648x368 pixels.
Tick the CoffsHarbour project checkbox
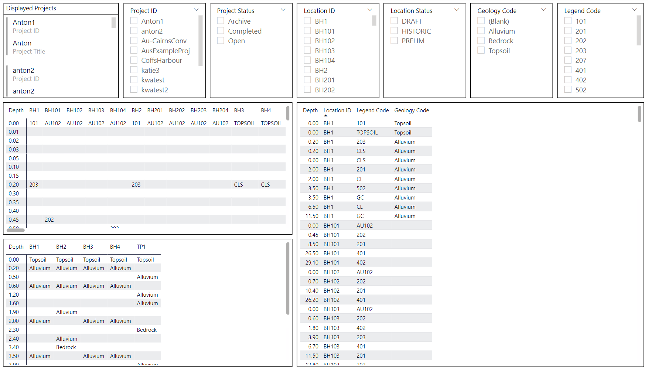click(x=134, y=60)
